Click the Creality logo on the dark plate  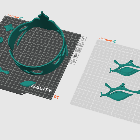click(42, 88)
